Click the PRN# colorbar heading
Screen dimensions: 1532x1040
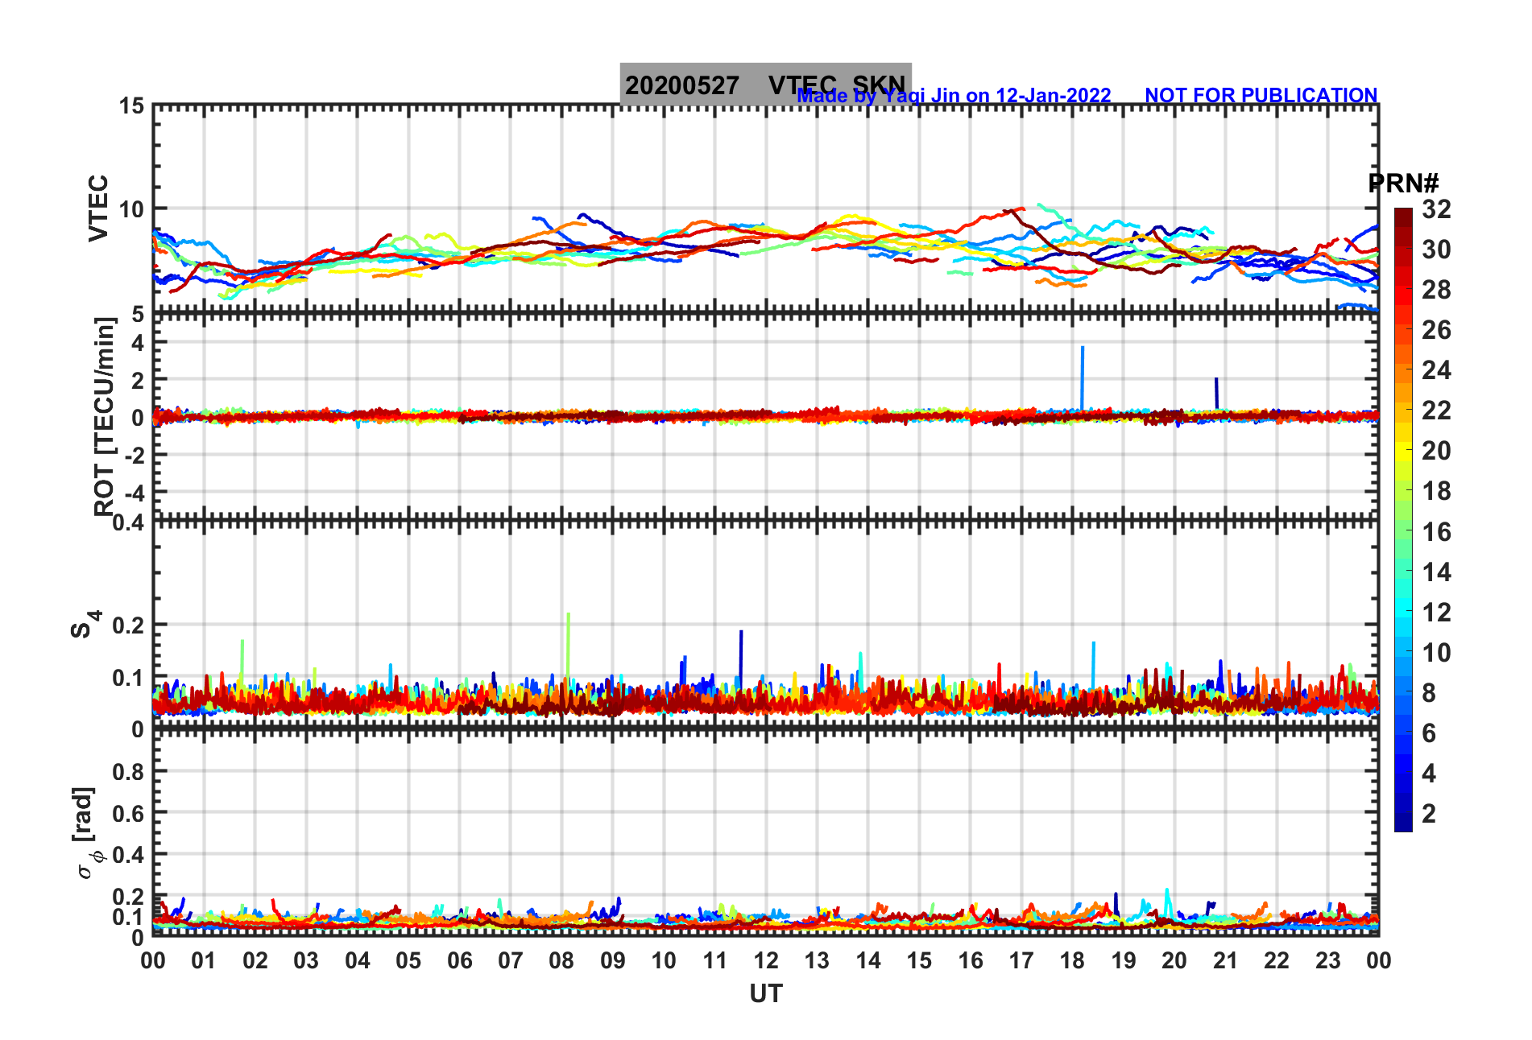[x=1403, y=184]
